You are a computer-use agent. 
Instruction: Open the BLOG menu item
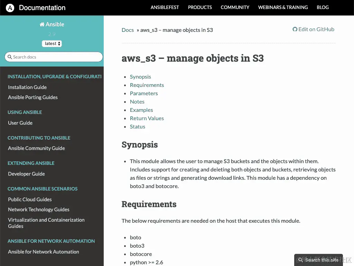[323, 8]
